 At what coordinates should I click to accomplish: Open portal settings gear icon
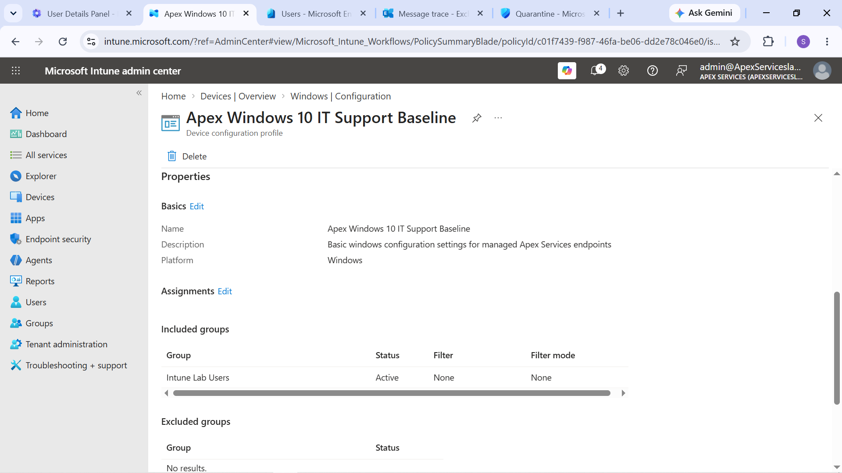[623, 71]
